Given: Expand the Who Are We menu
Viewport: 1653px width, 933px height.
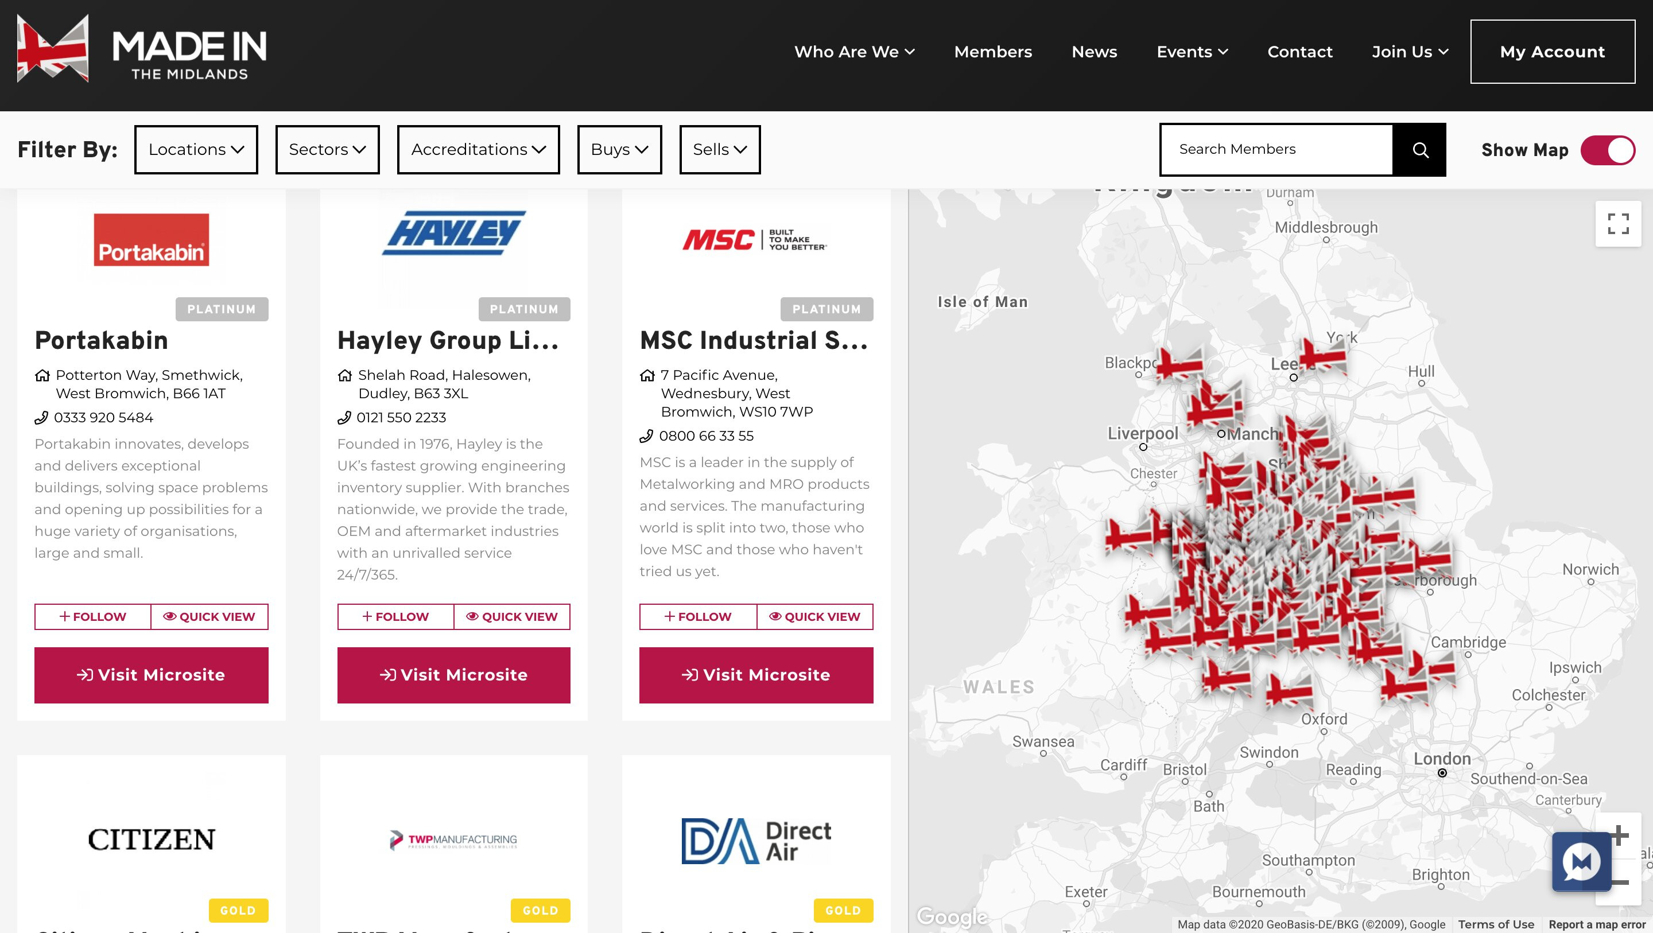Looking at the screenshot, I should 854,52.
